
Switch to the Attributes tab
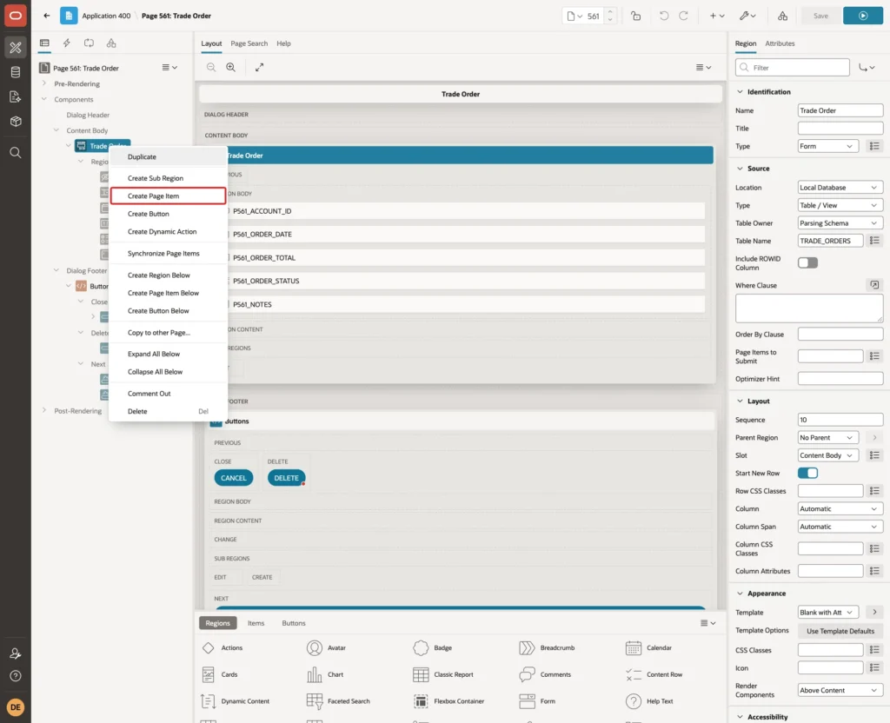[x=780, y=43]
